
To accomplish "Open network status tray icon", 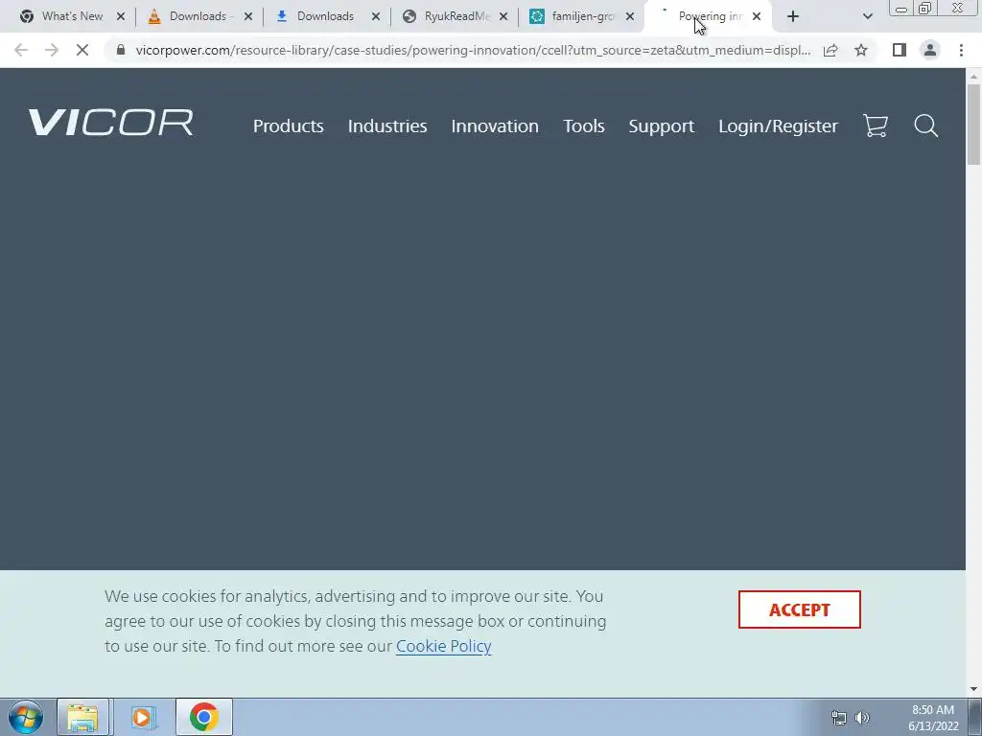I will pos(838,717).
